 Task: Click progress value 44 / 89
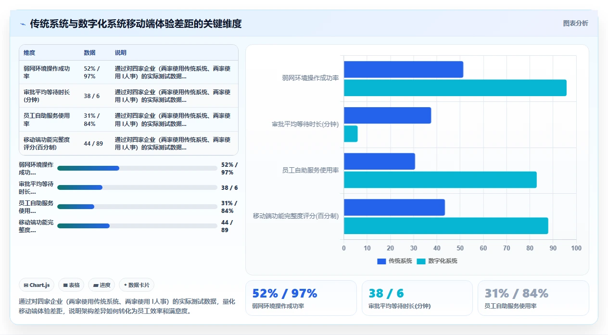[x=227, y=226]
